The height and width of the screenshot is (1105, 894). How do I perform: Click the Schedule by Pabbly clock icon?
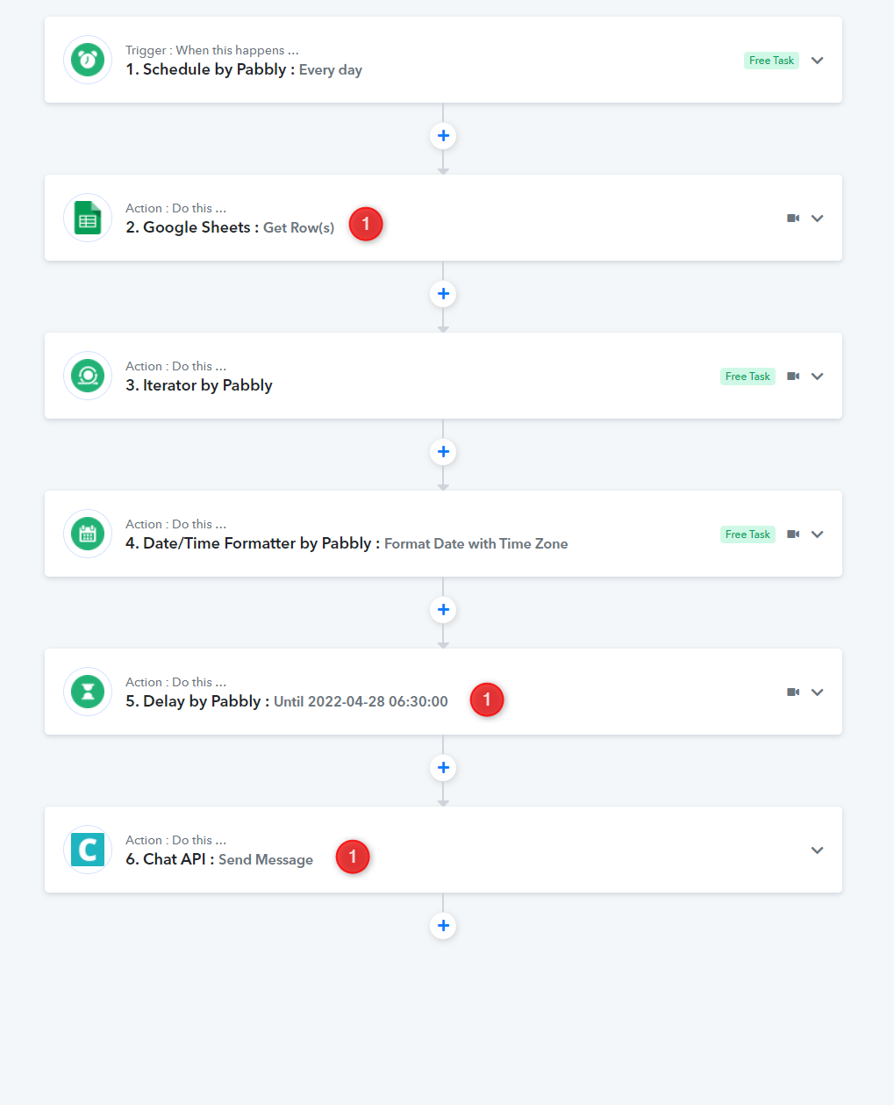click(88, 60)
